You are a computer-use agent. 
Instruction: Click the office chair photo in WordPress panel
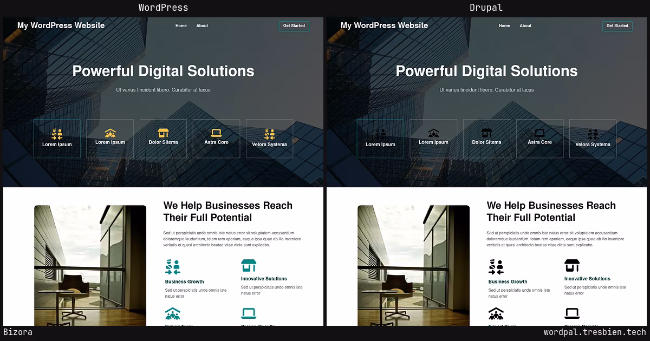(90, 265)
